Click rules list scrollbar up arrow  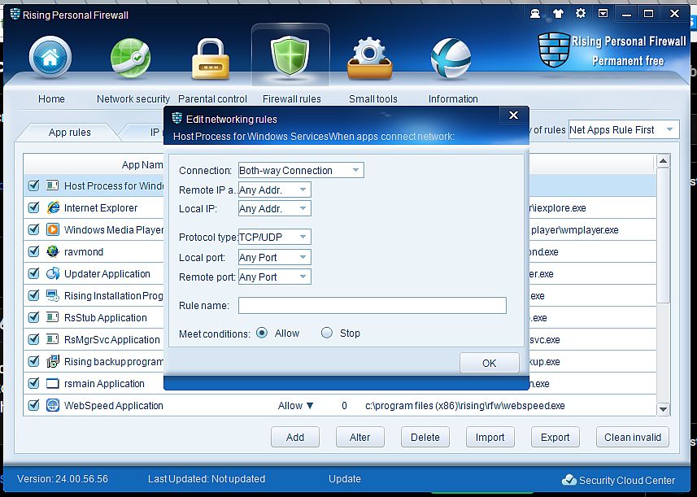pos(663,161)
